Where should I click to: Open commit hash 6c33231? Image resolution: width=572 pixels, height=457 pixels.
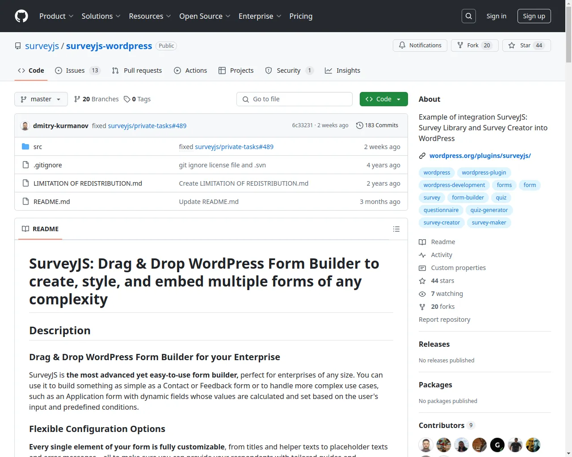pos(303,125)
